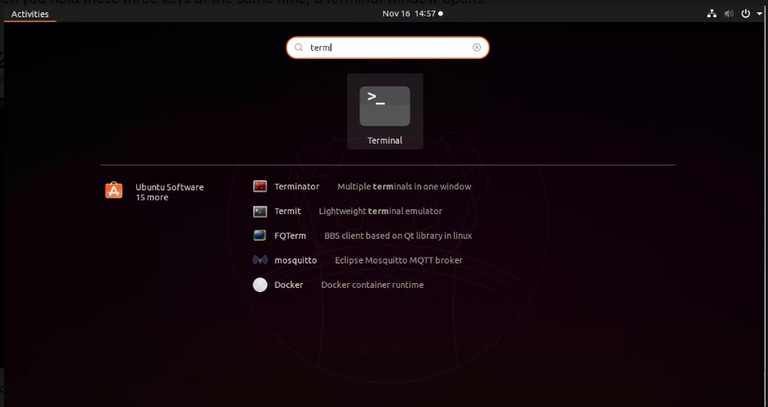
Task: Open the clock showing Nov 16 14:57
Action: pos(409,14)
